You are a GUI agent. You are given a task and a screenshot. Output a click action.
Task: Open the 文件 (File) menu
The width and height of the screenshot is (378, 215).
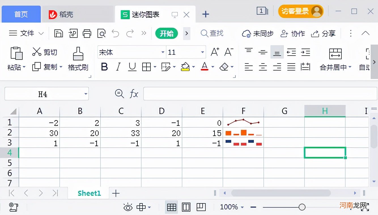coord(26,33)
